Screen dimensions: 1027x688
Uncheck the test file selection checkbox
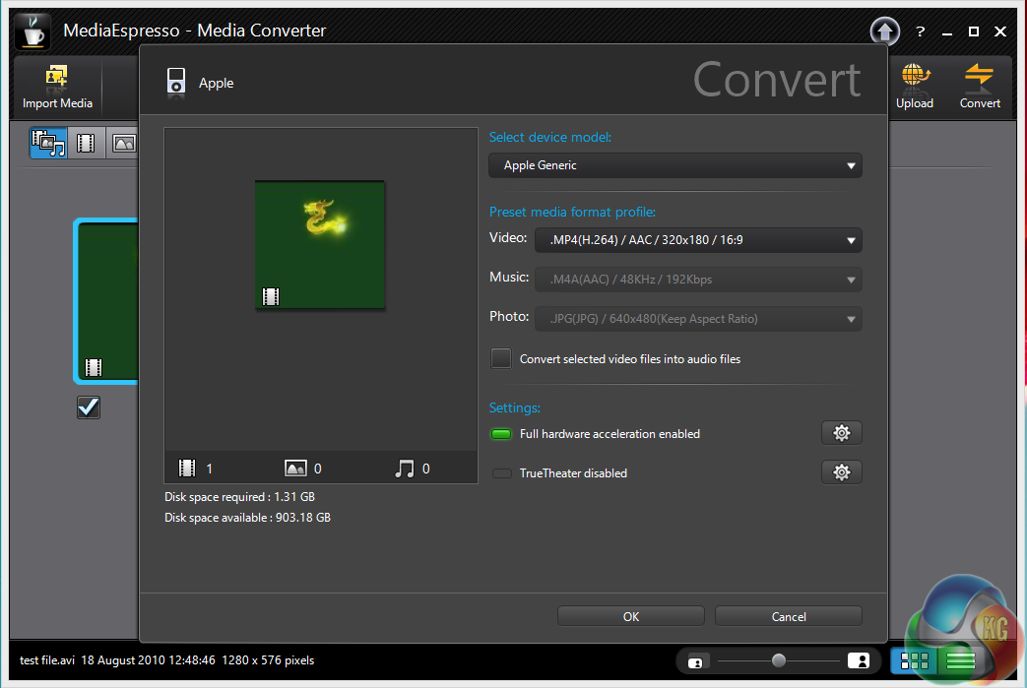(x=89, y=407)
